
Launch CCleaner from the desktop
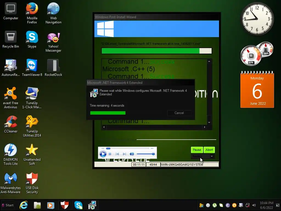coord(11,124)
